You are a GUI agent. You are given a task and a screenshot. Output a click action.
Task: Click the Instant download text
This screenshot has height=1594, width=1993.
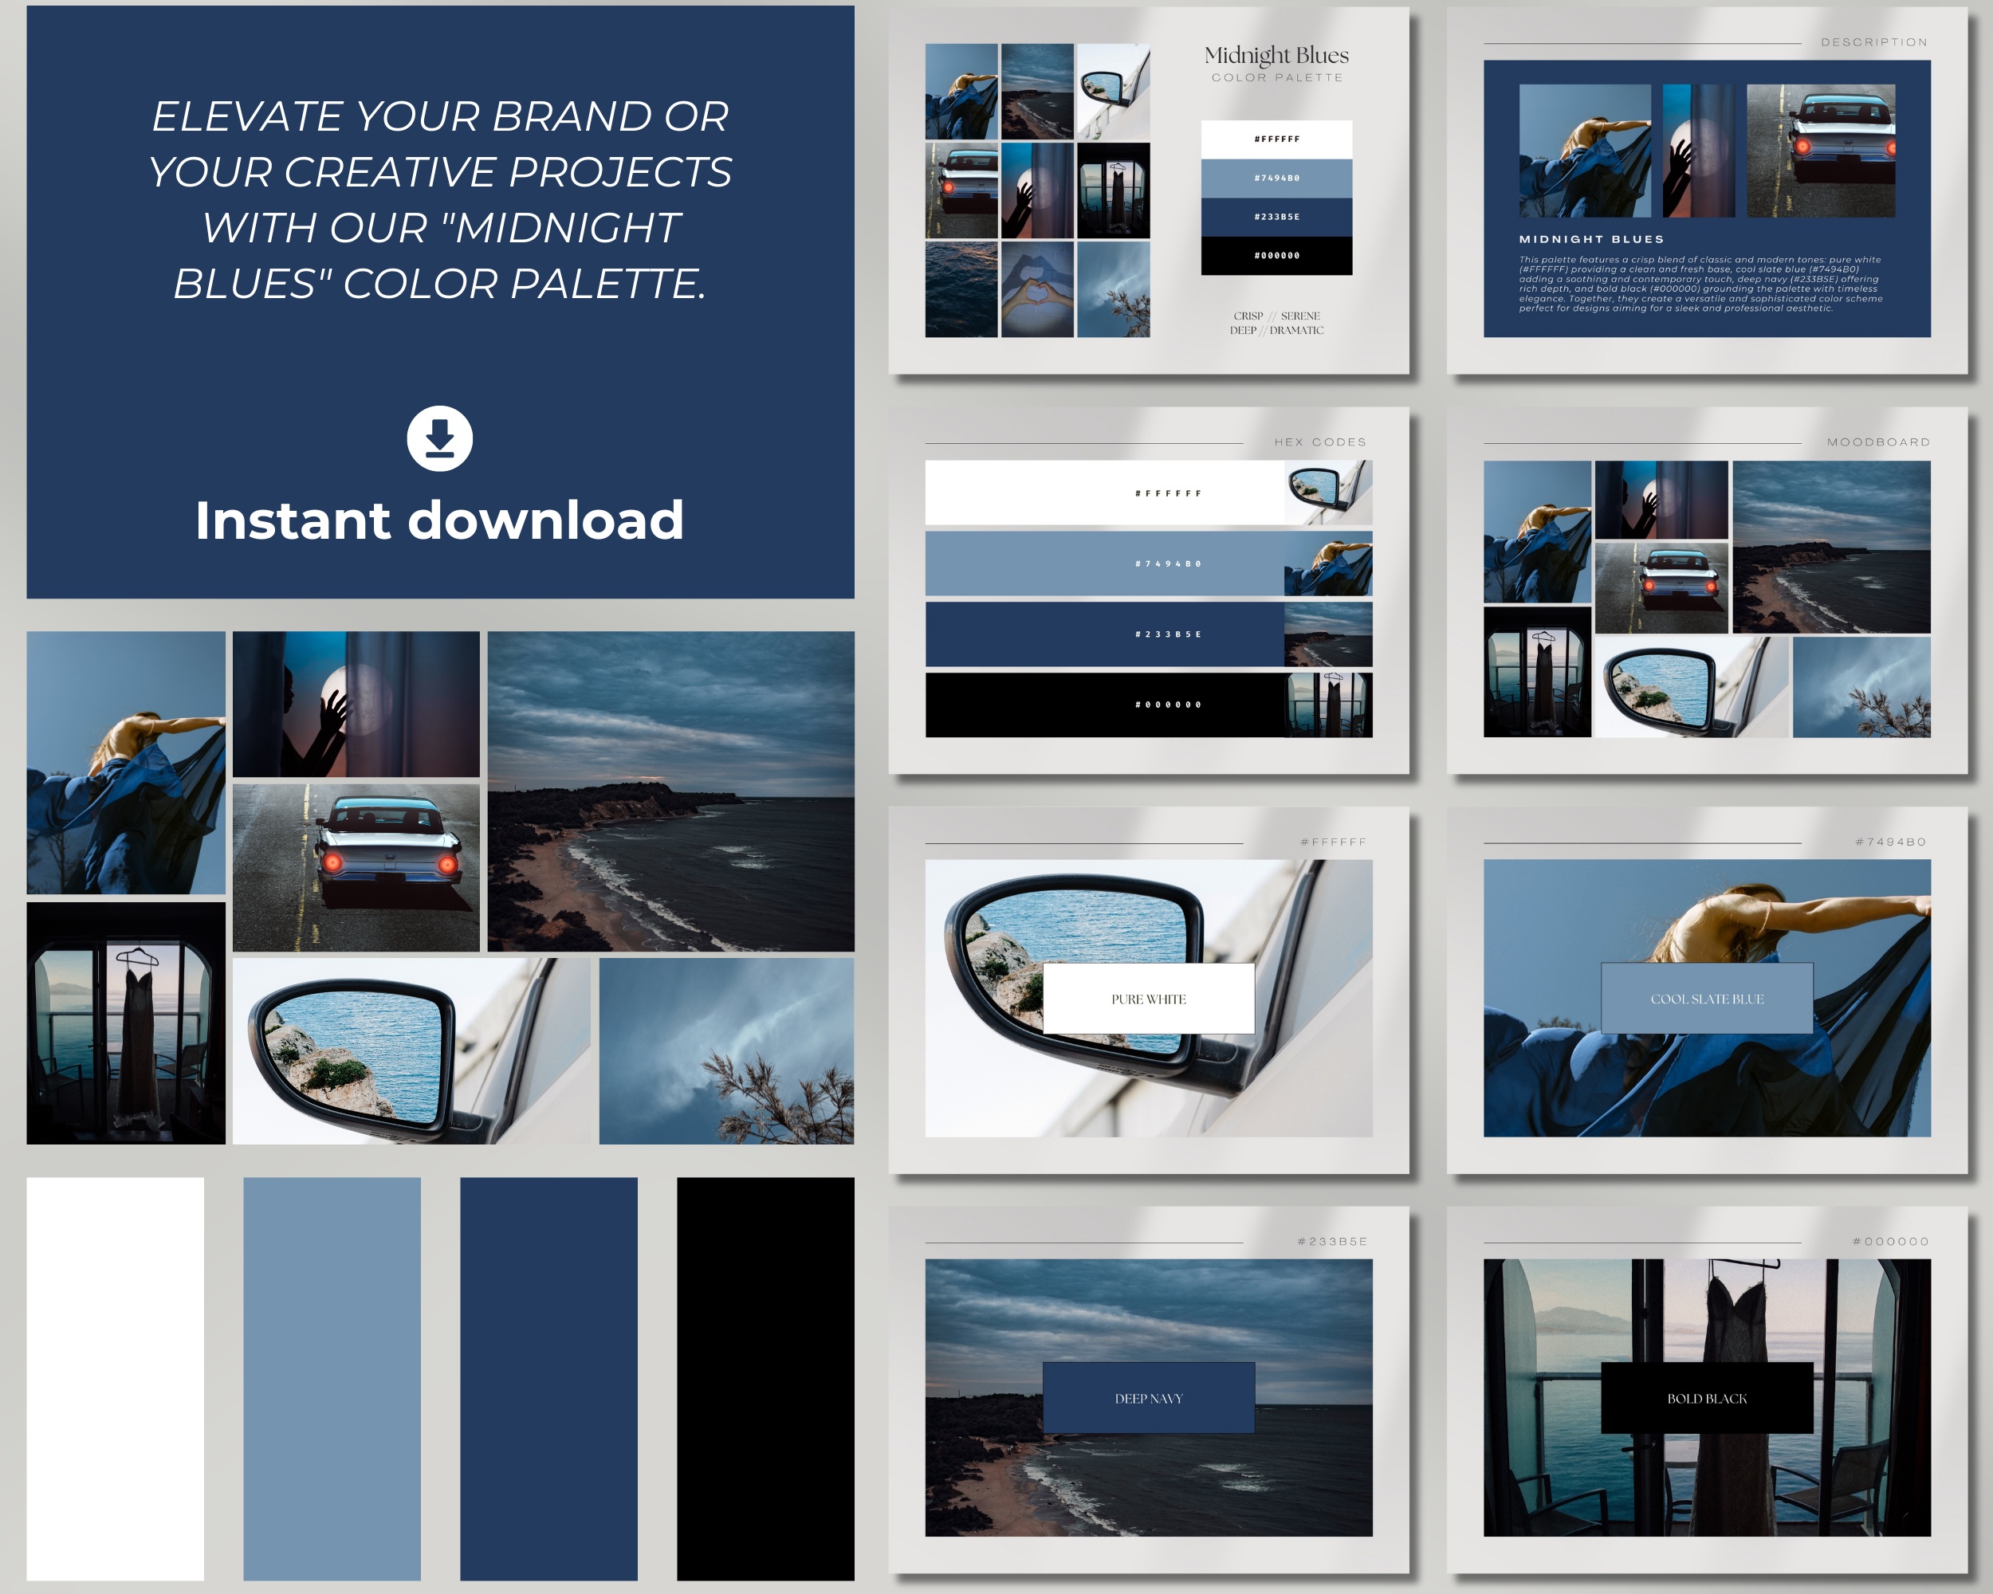(x=439, y=520)
